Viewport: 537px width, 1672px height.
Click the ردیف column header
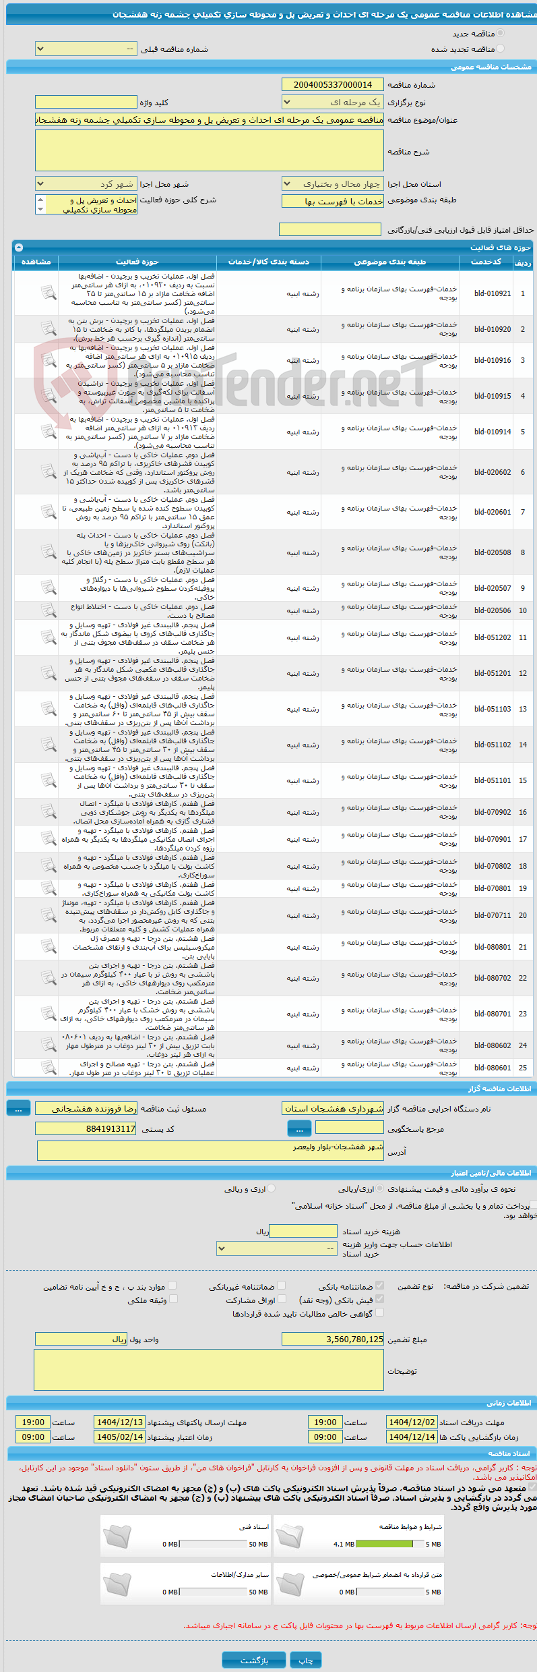click(x=523, y=262)
